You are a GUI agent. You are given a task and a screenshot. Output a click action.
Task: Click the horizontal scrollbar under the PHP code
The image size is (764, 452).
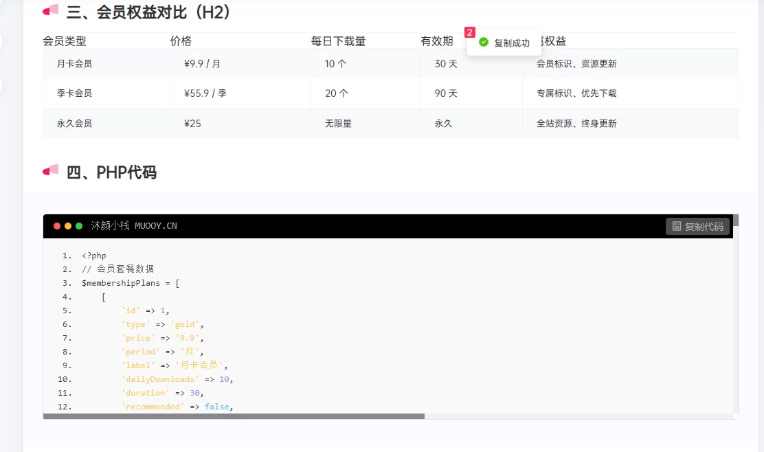tap(234, 416)
